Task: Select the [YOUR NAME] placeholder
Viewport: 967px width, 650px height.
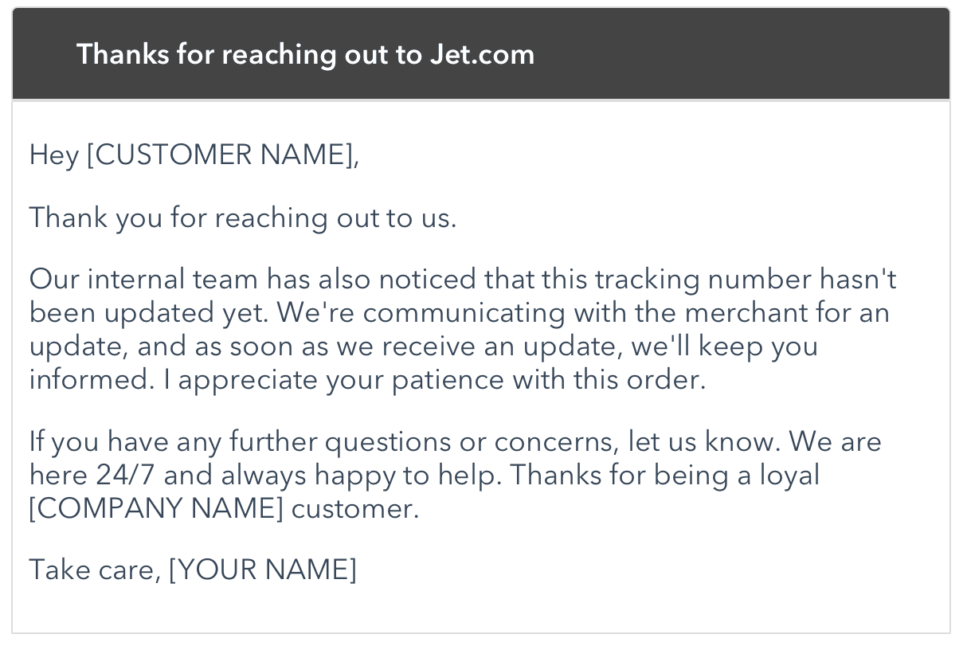Action: (x=263, y=570)
